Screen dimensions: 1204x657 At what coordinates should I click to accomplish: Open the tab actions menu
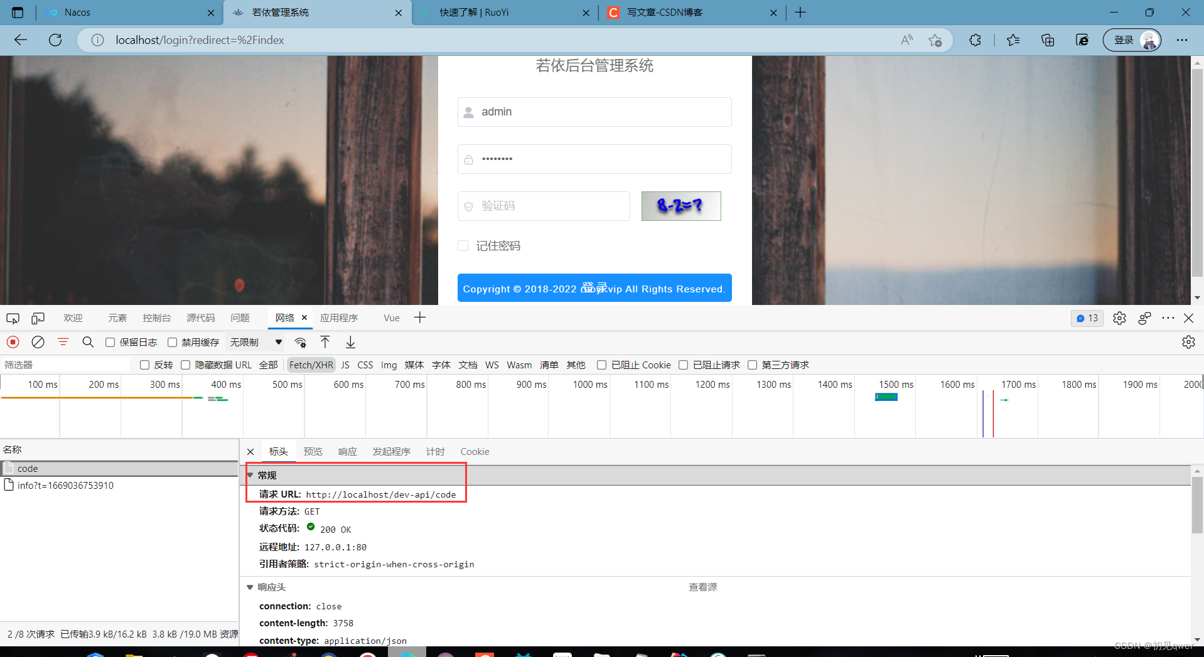click(x=18, y=13)
